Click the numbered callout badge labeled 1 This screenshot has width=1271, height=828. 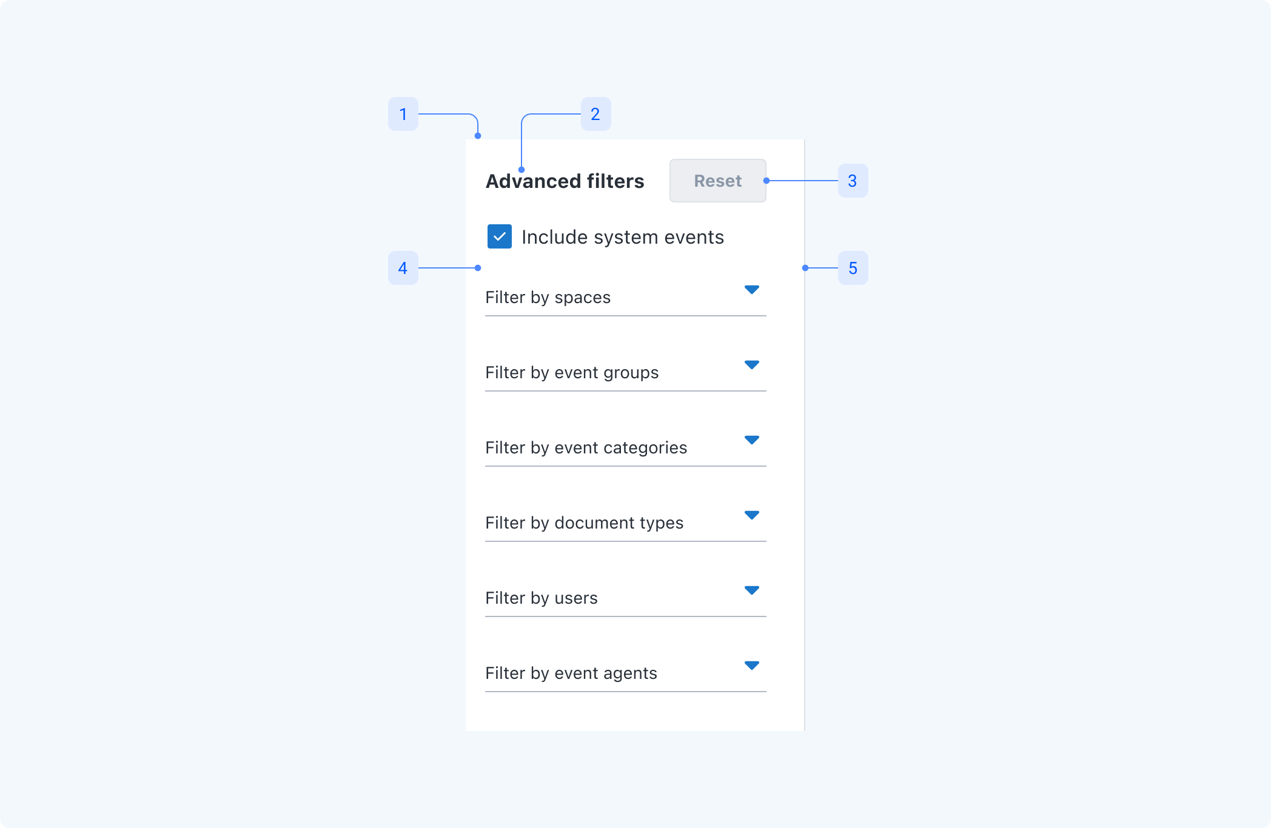coord(403,114)
